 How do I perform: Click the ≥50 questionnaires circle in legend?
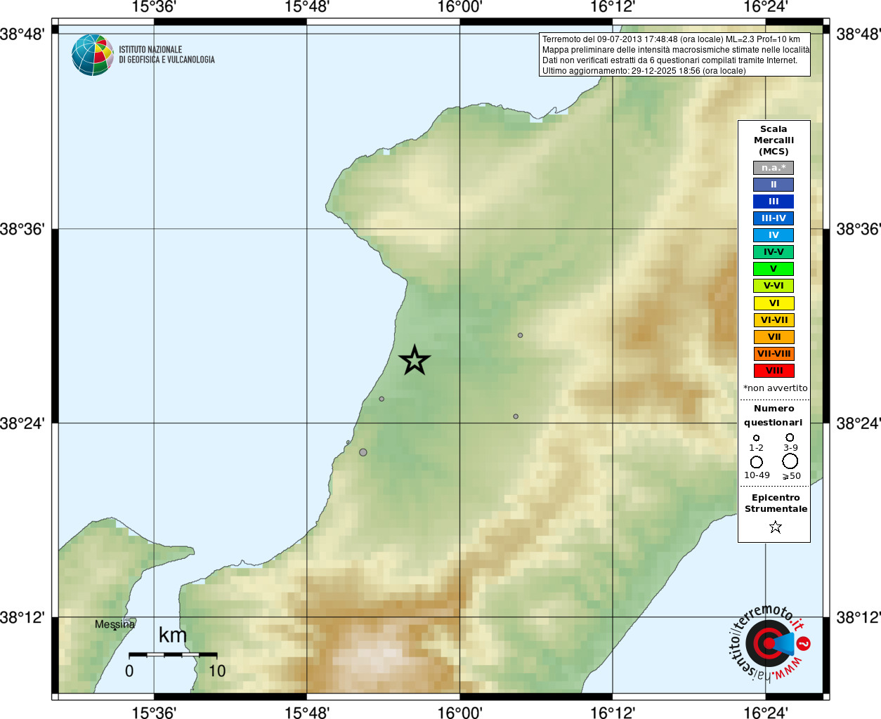click(790, 461)
